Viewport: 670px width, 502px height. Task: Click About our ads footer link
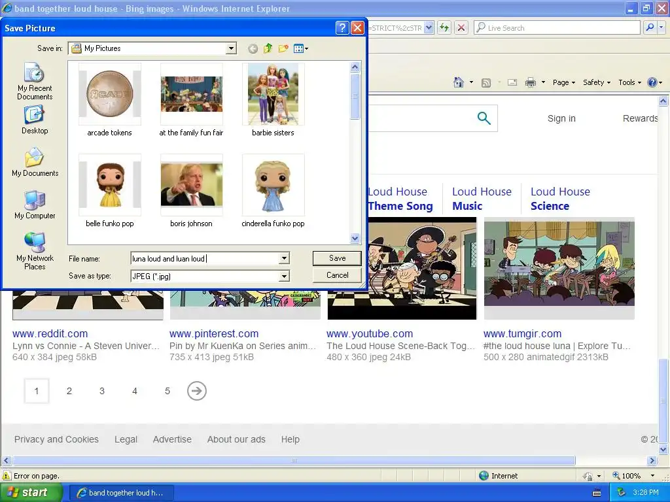pyautogui.click(x=236, y=439)
